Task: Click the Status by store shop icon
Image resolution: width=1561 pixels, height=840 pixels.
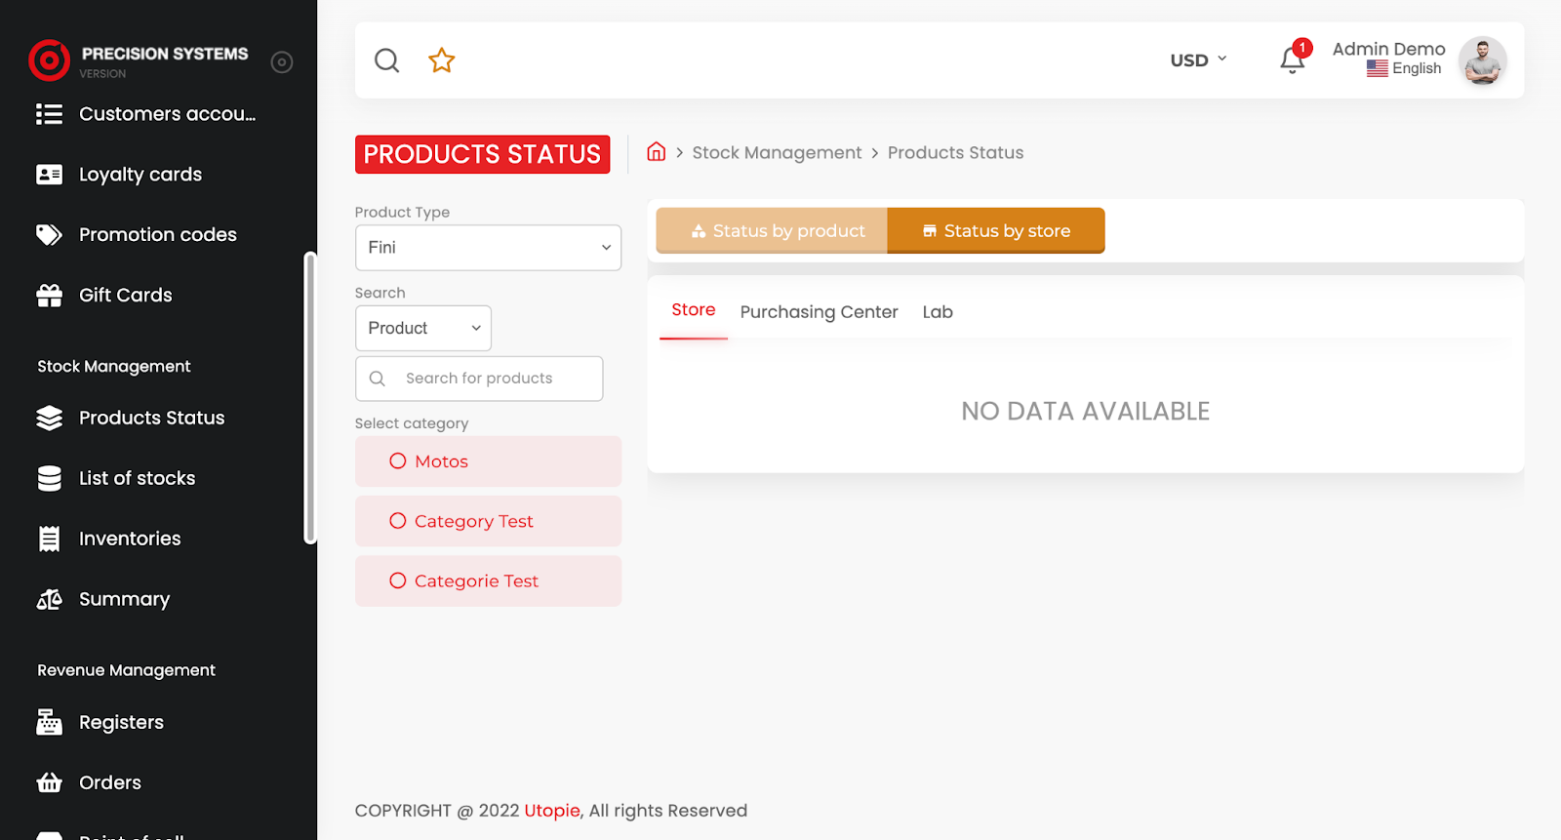Action: pos(930,231)
